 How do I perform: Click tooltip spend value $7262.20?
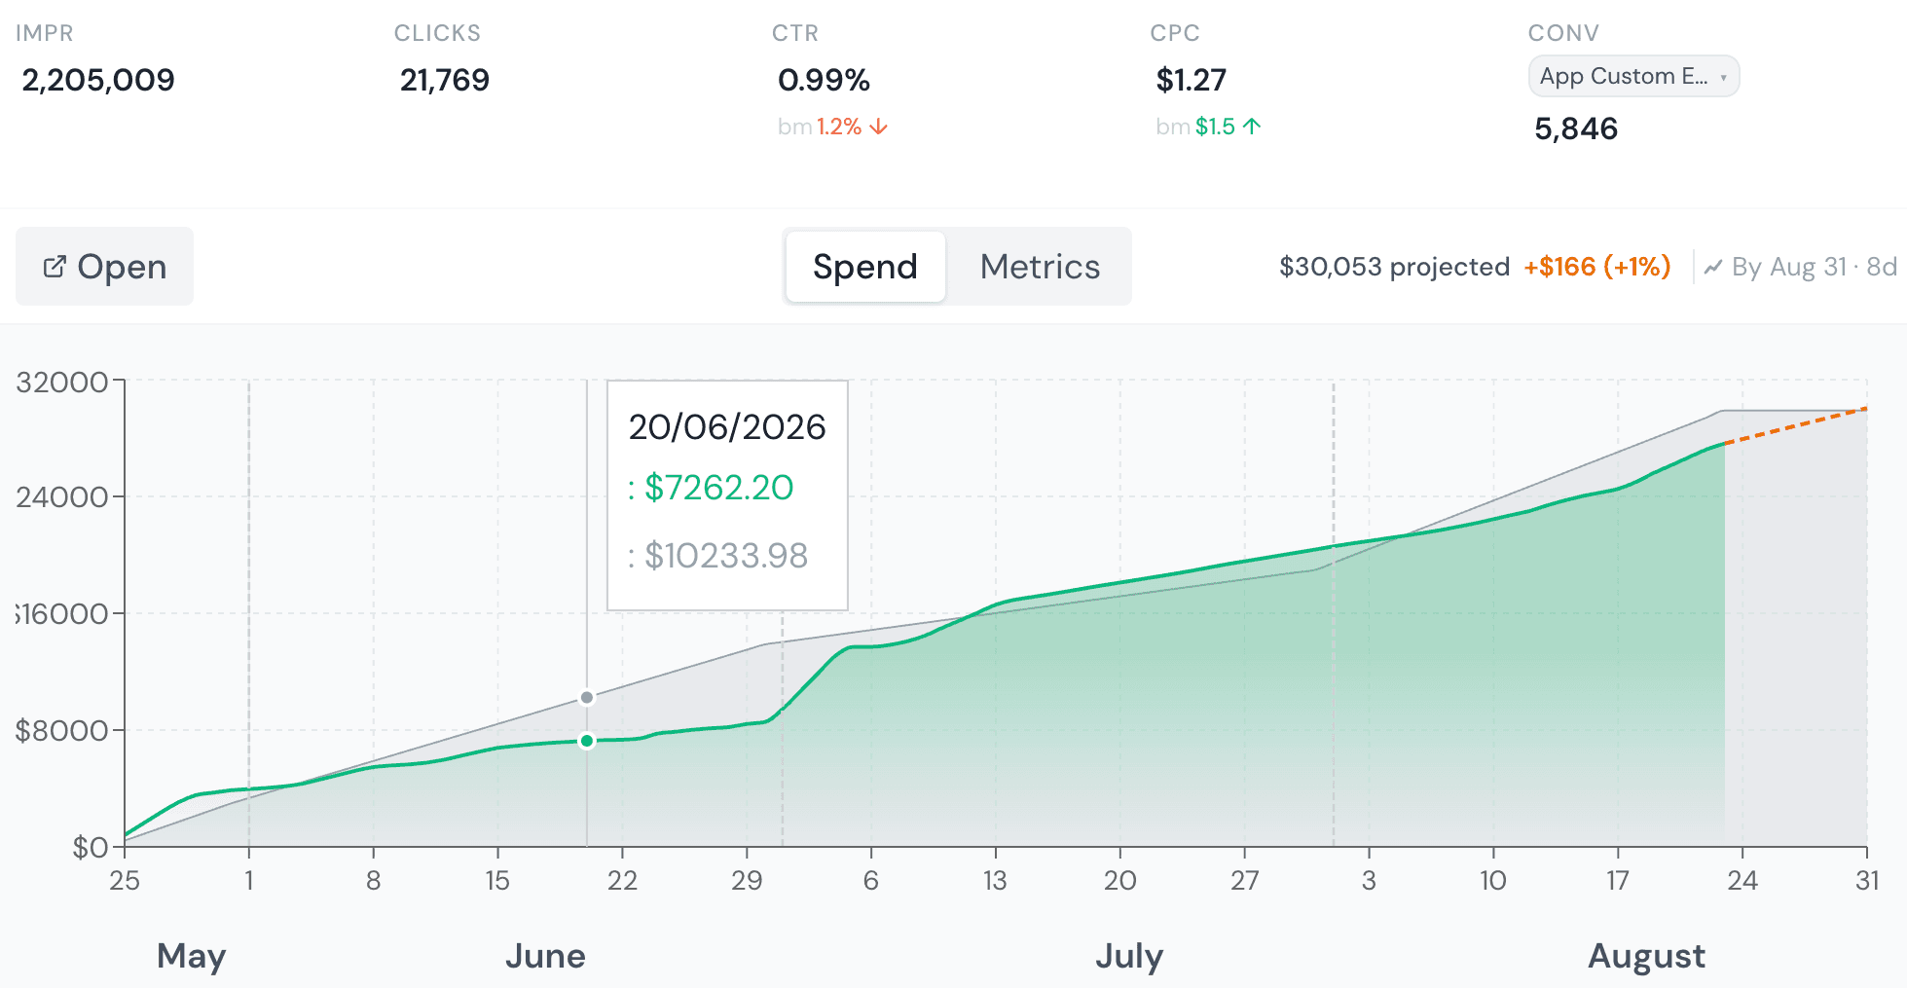click(718, 488)
